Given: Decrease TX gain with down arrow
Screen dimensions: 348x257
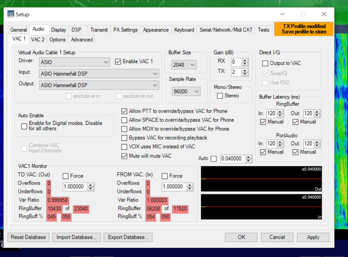Looking at the screenshot, I should tap(245, 74).
